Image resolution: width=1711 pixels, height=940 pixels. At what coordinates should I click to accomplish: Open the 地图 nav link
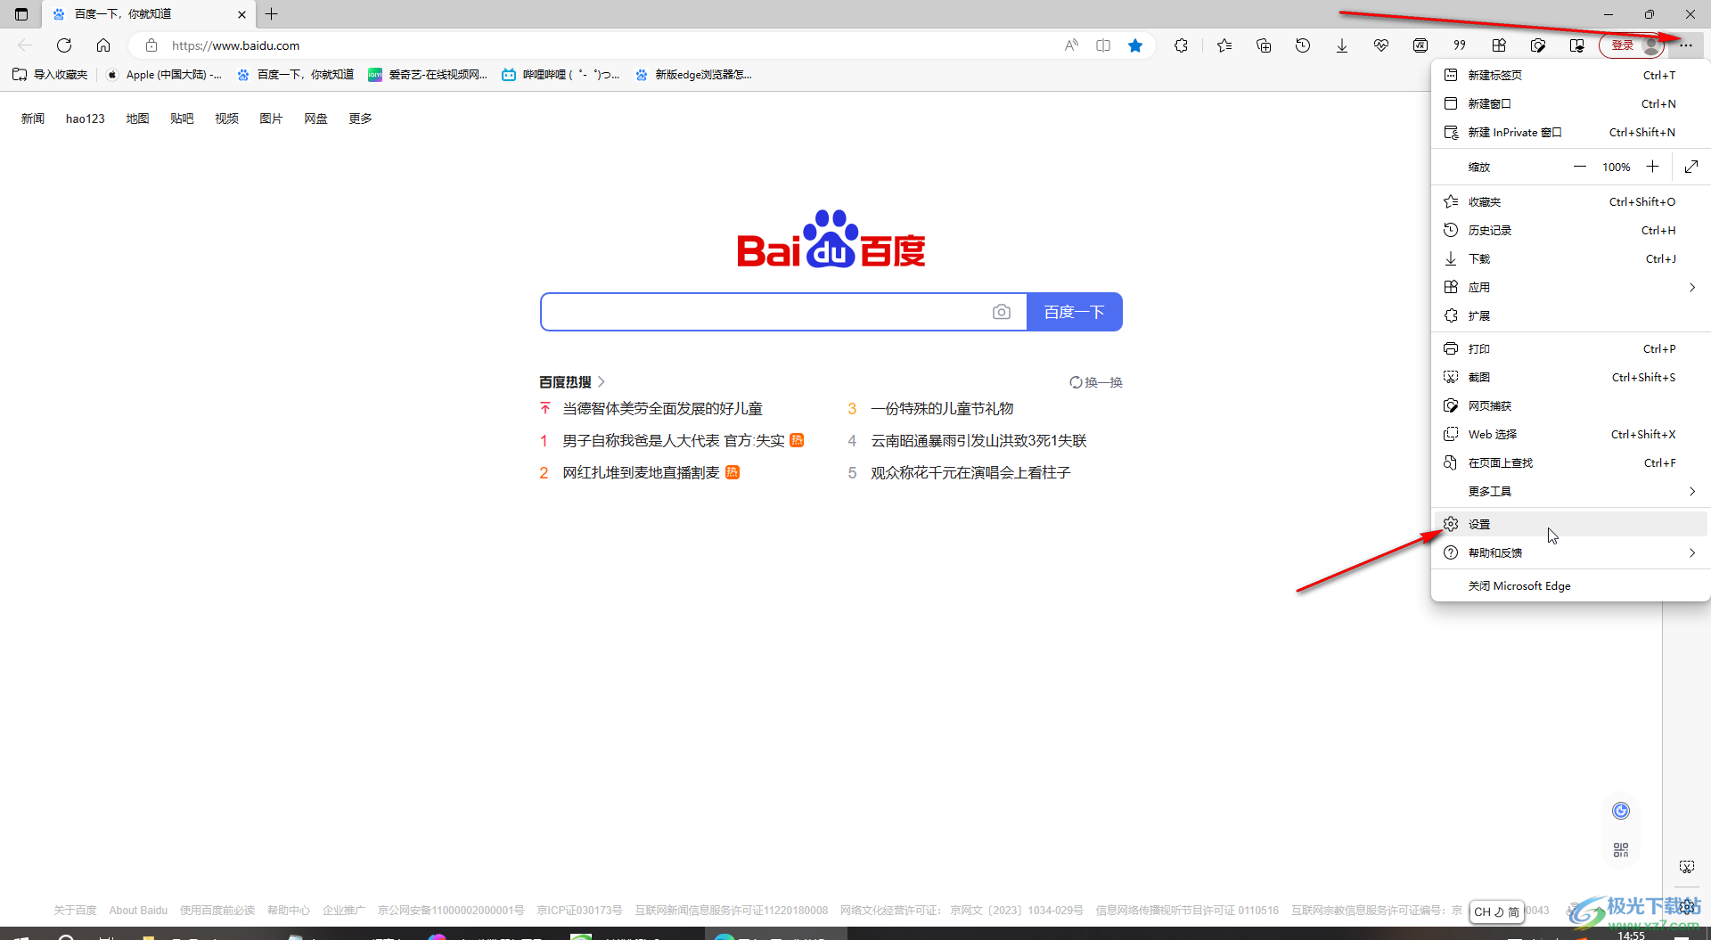pyautogui.click(x=137, y=119)
